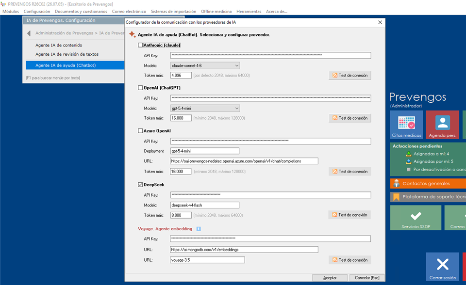This screenshot has width=466, height=285.
Task: Click the DeepSeek API Key field
Action: 271,195
